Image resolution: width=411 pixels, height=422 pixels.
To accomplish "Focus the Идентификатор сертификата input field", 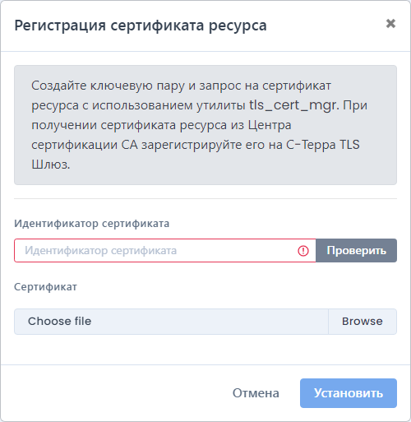I will pos(165,251).
